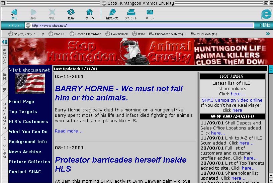Open the Microsoft Web Site folder
The image size is (273, 183).
tap(168, 34)
